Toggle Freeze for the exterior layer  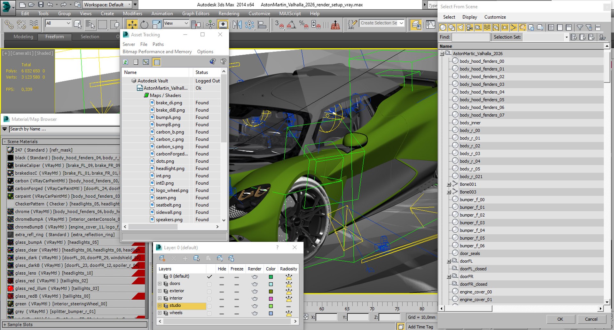(x=237, y=292)
